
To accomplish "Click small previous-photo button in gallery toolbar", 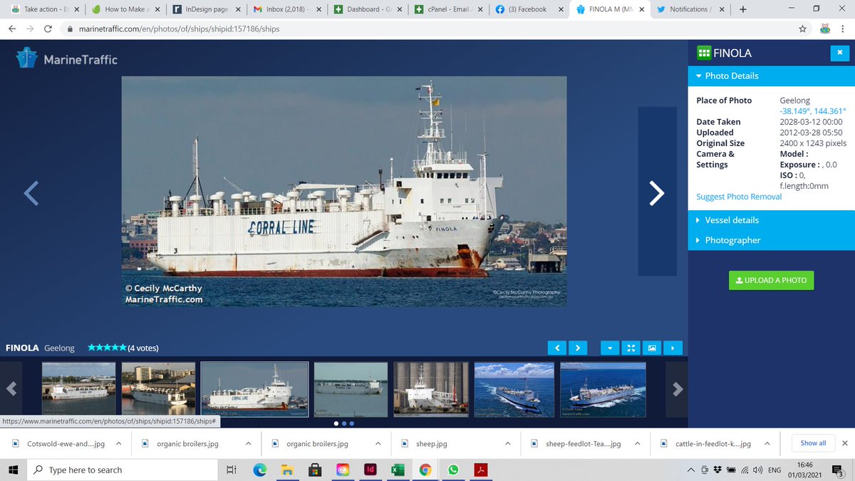I will tap(557, 348).
